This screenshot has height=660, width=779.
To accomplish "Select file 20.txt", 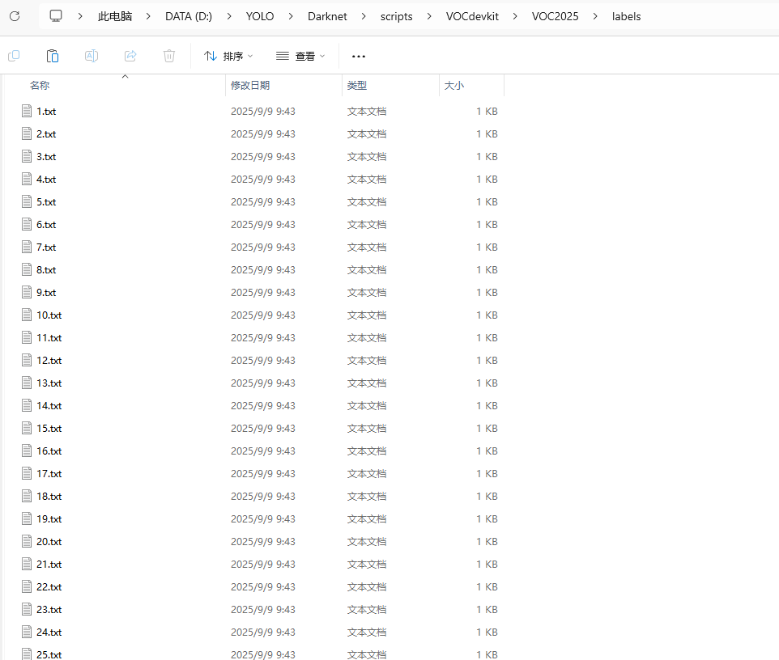I will (49, 542).
